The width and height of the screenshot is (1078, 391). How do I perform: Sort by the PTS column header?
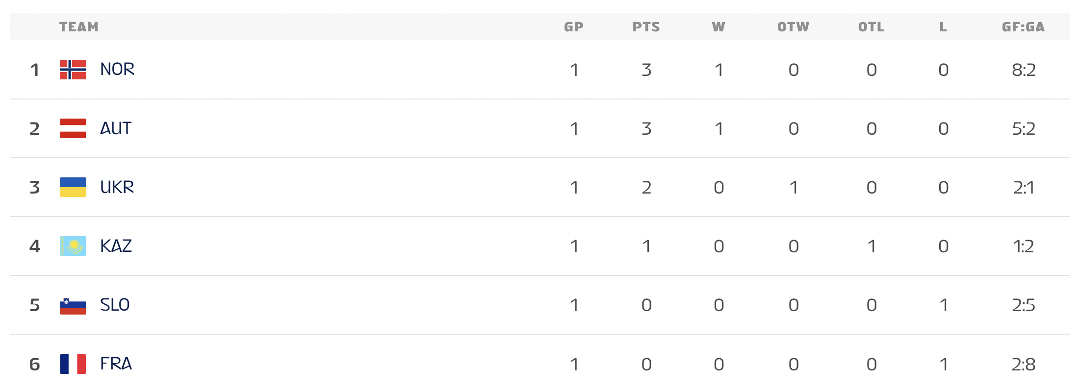click(646, 27)
